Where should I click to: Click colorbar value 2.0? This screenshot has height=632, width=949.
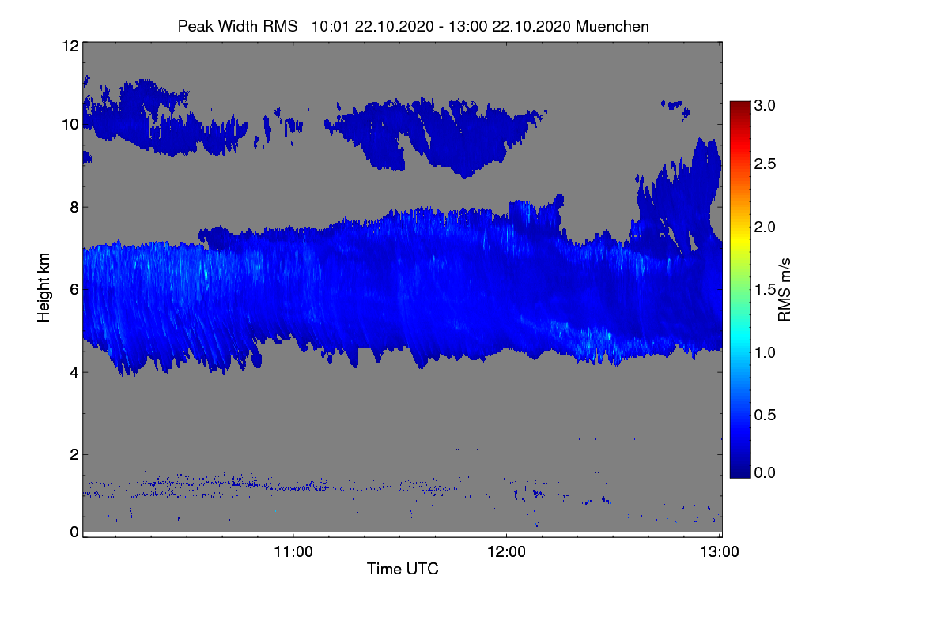click(x=764, y=228)
